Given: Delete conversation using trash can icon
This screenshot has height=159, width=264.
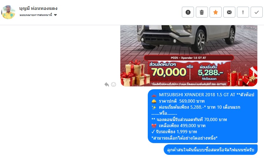Looking at the screenshot, I should tap(202, 12).
